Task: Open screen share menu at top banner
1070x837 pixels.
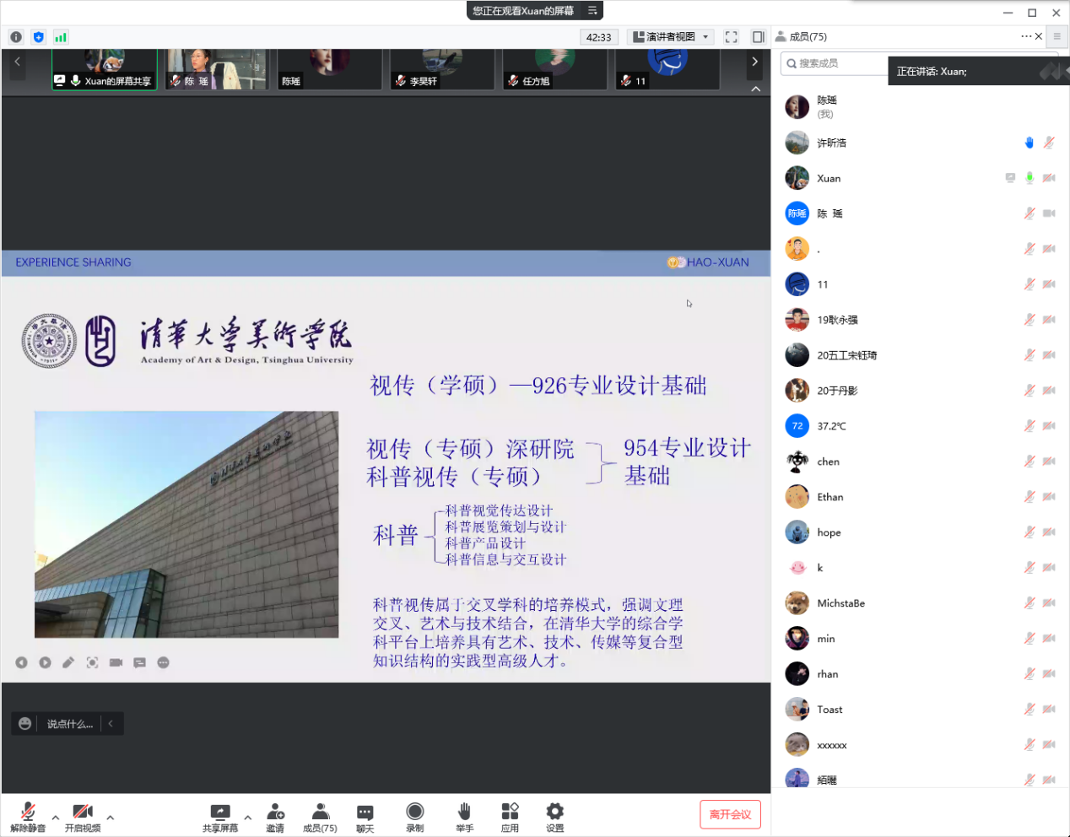Action: pos(592,11)
